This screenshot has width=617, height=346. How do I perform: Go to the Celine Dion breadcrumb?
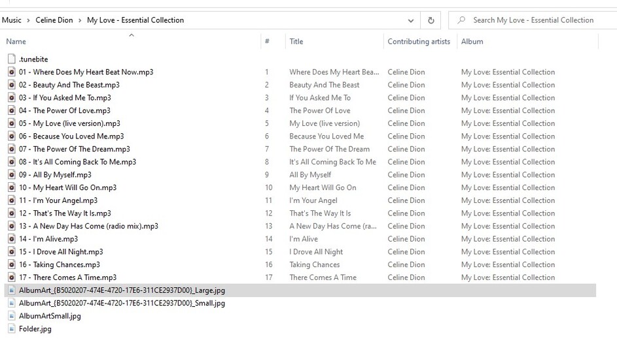(x=54, y=20)
